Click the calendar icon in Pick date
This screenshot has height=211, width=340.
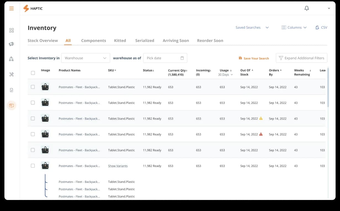(x=182, y=58)
